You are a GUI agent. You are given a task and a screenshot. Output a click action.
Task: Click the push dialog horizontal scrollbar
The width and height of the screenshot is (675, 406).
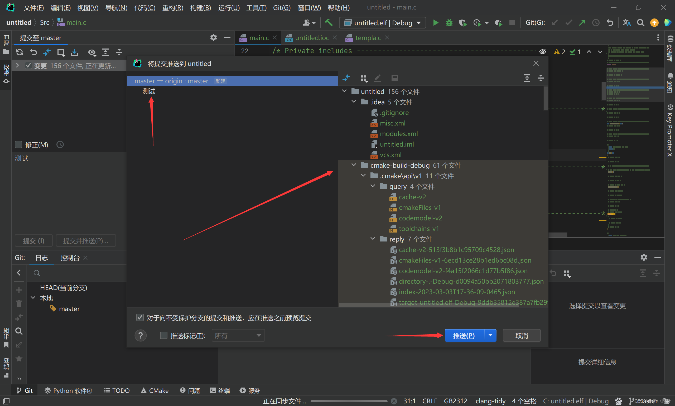coord(429,305)
